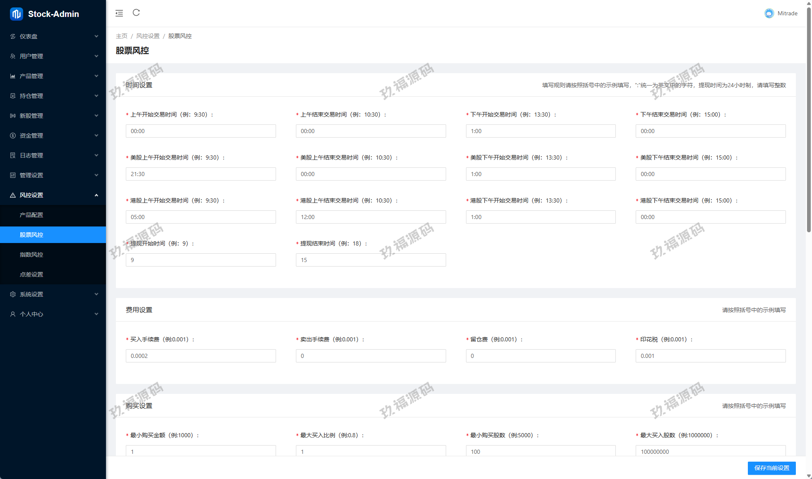
Task: Expand the 个人中心 dropdown arrow
Action: tap(96, 314)
